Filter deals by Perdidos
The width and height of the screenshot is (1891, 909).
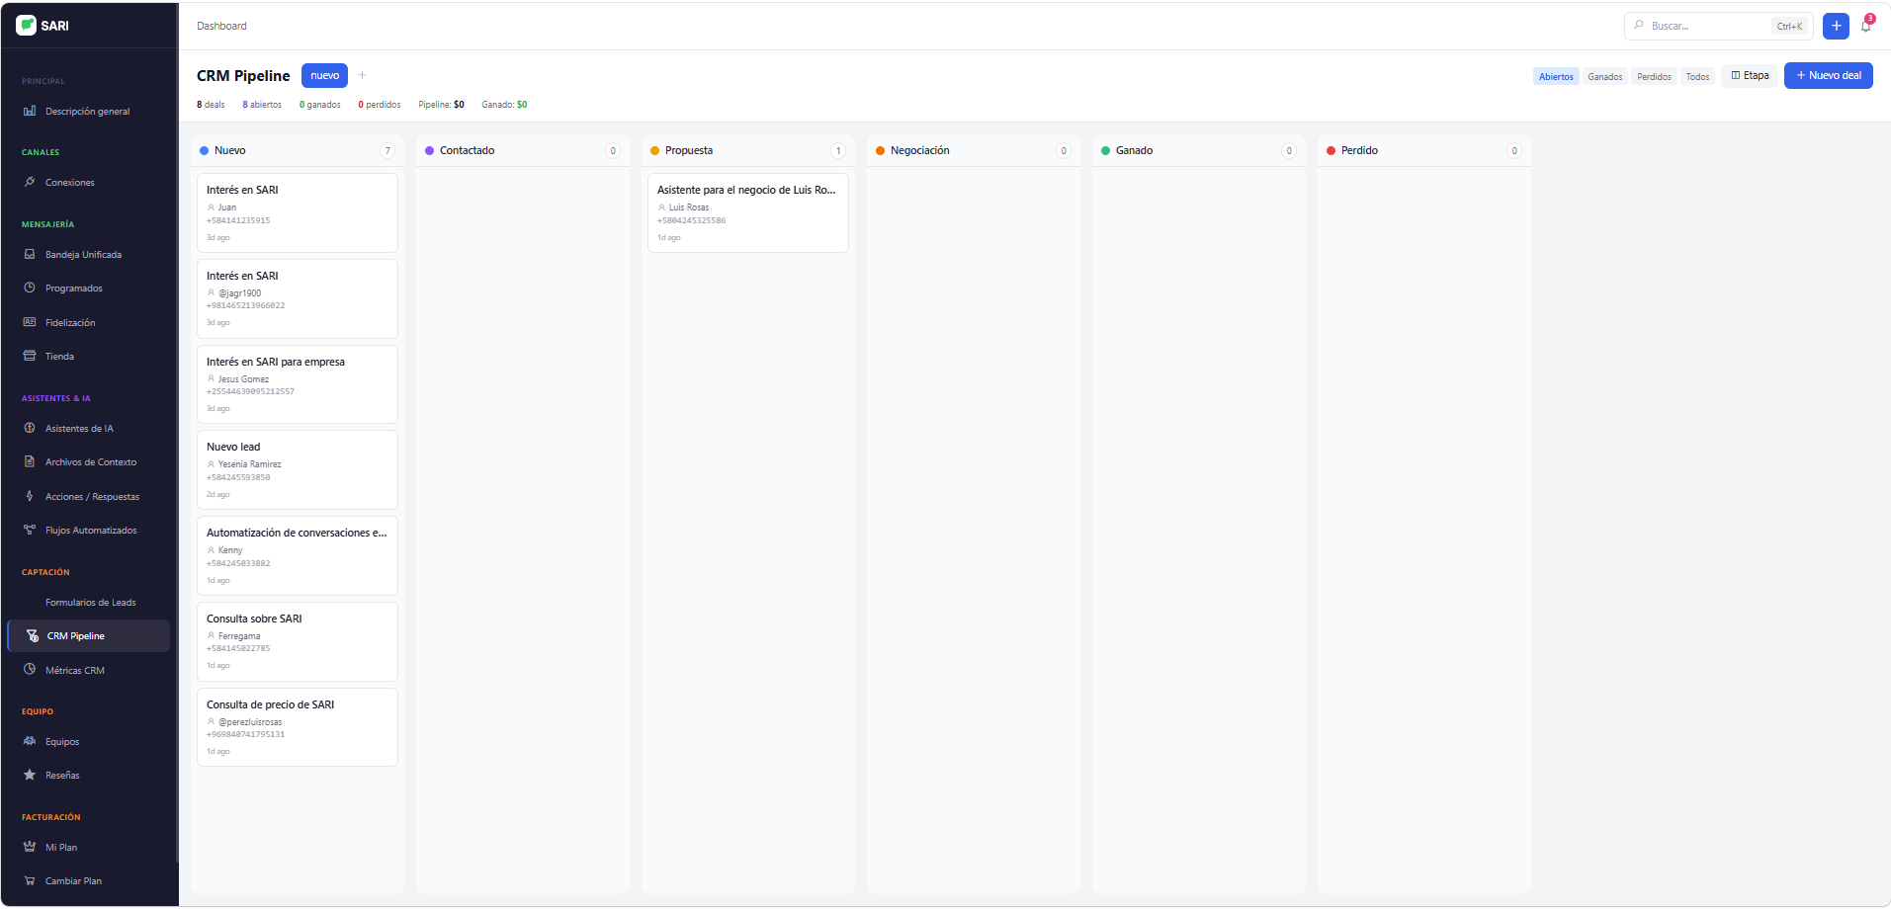click(x=1654, y=76)
